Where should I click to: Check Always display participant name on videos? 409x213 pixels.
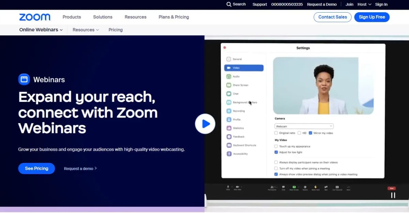[276, 163]
